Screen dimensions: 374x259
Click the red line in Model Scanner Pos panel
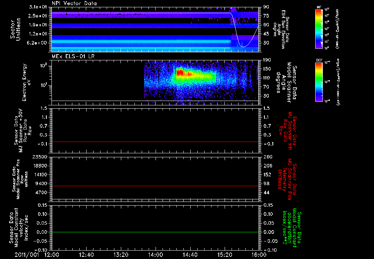point(155,186)
